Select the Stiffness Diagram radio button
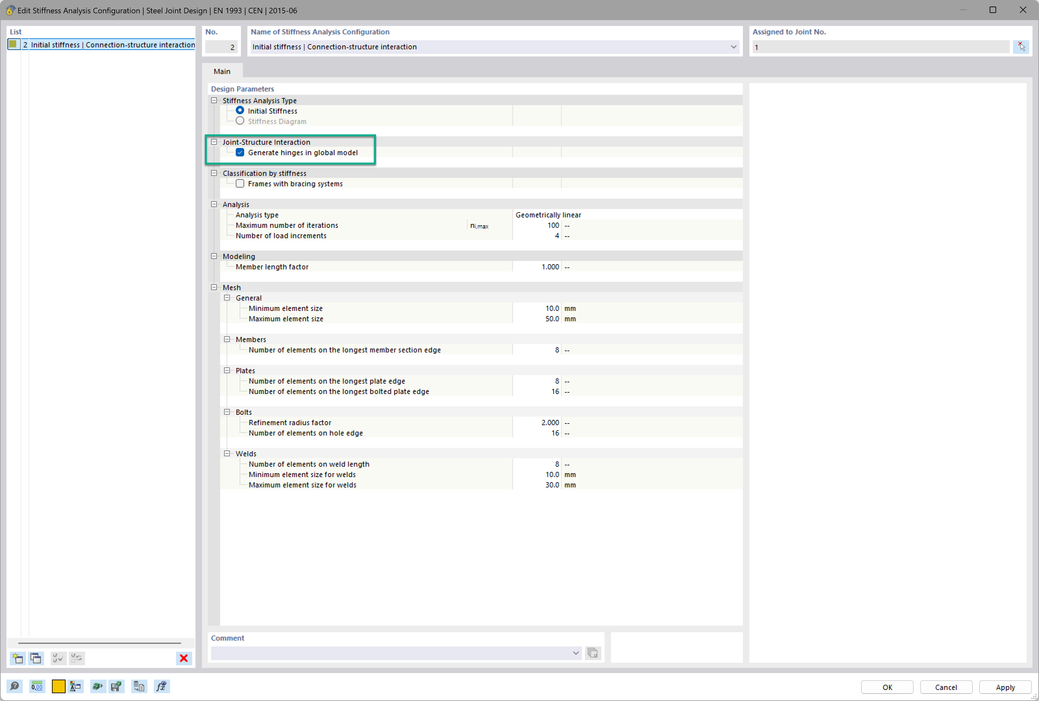This screenshot has height=701, width=1039. [240, 121]
